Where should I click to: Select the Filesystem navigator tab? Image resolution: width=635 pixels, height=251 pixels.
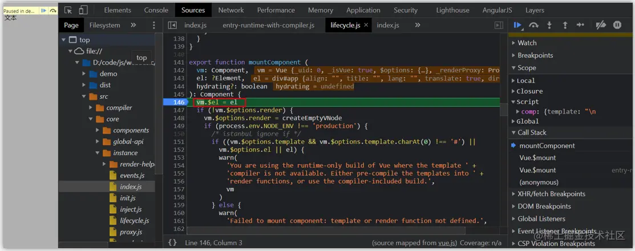pos(104,25)
